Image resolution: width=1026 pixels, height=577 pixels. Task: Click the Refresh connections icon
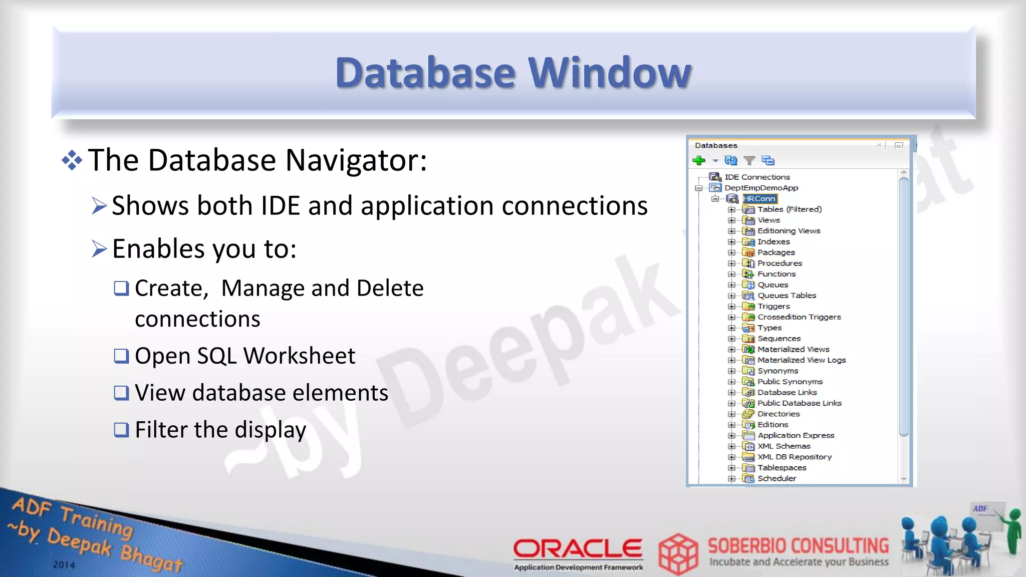(x=731, y=160)
